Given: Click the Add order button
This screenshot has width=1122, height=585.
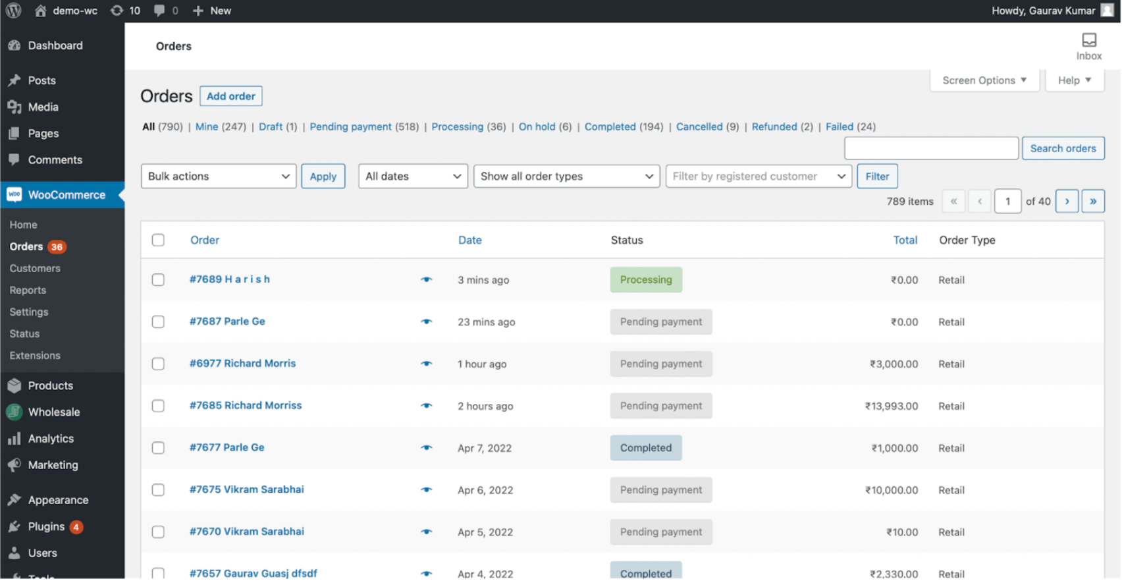Looking at the screenshot, I should tap(231, 96).
